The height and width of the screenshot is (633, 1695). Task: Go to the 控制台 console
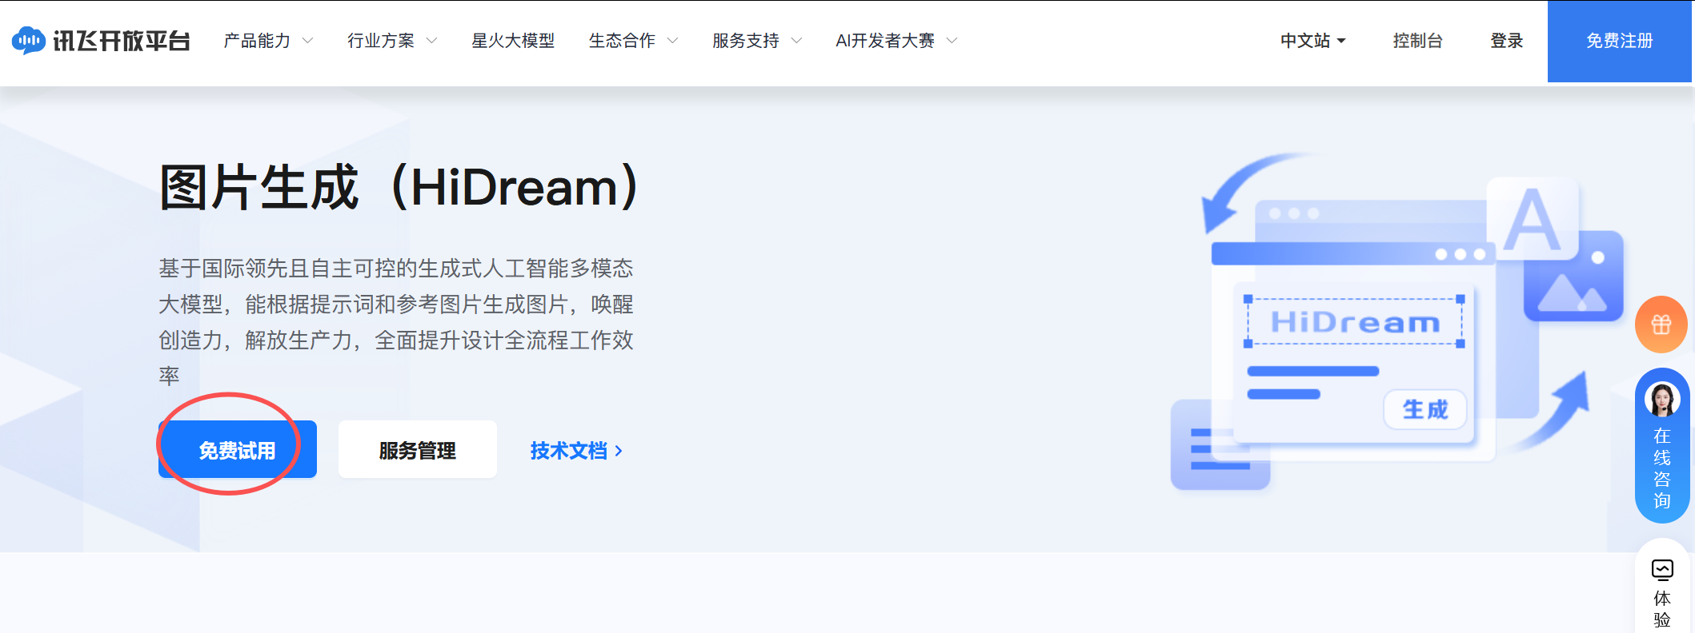pos(1417,41)
